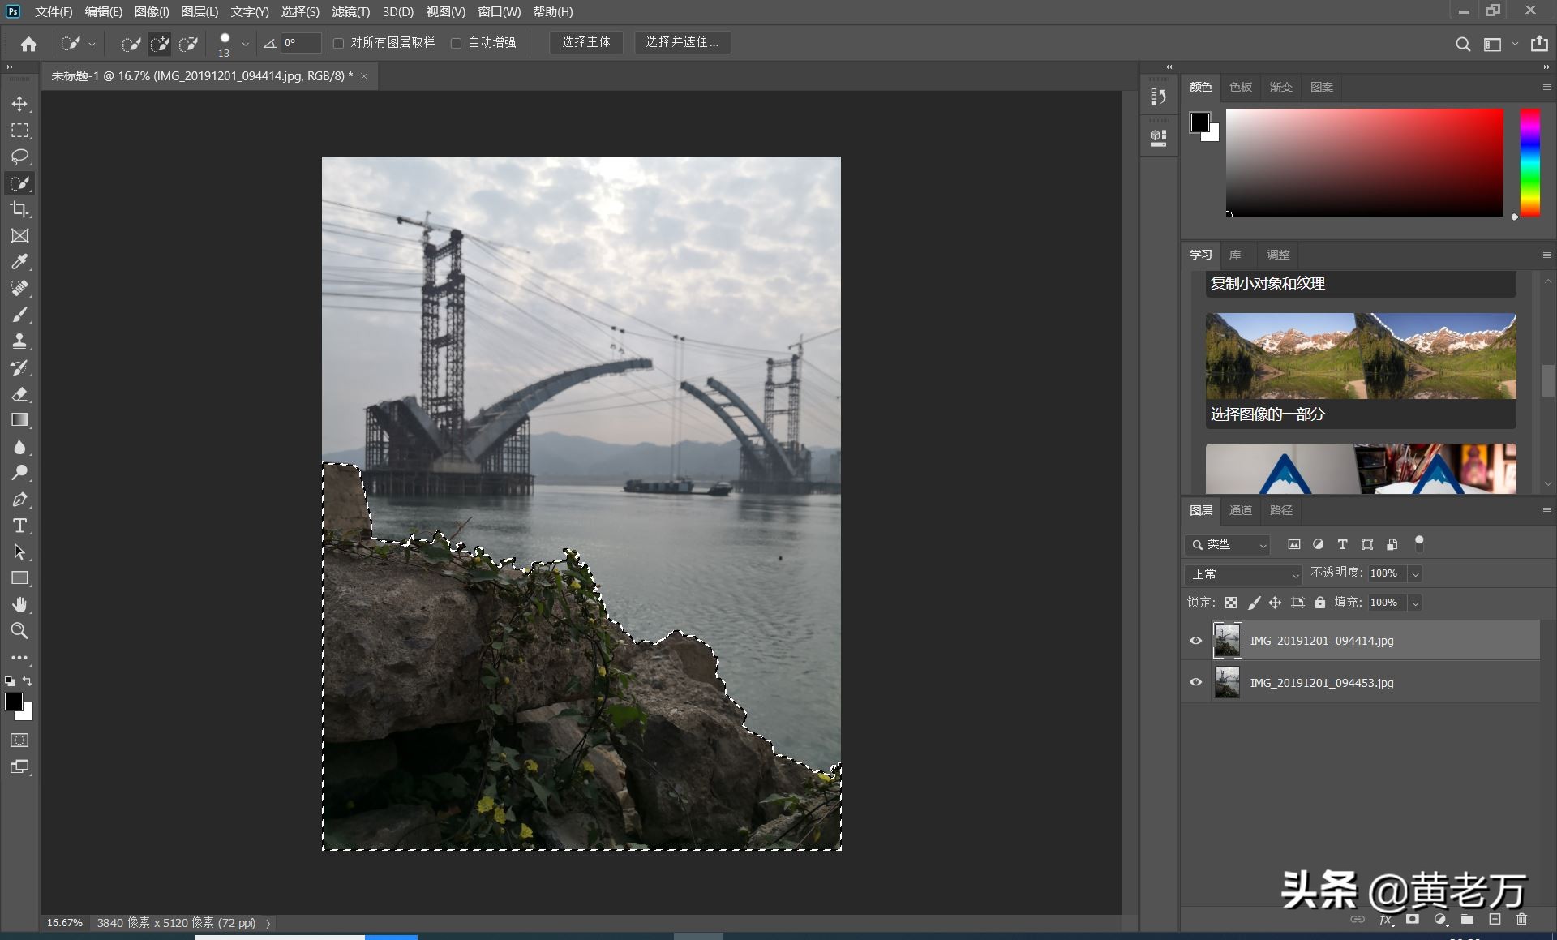Screen dimensions: 1557x940
Task: Switch to the 通道 tab
Action: pos(1239,510)
